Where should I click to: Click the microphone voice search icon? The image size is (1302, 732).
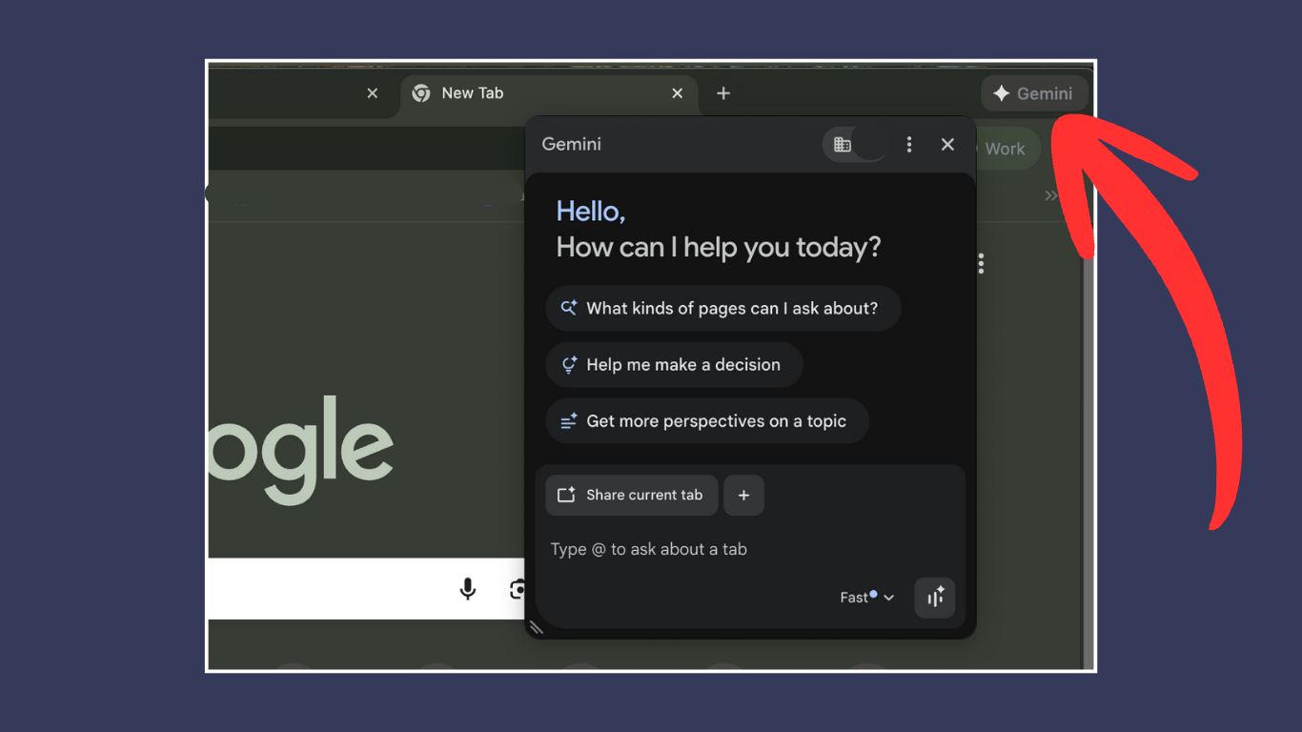(467, 589)
